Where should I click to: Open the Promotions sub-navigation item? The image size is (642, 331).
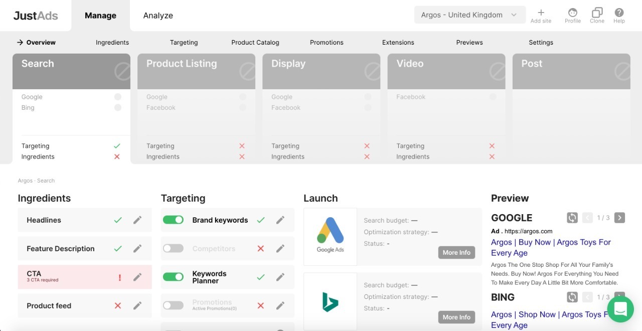pos(327,43)
